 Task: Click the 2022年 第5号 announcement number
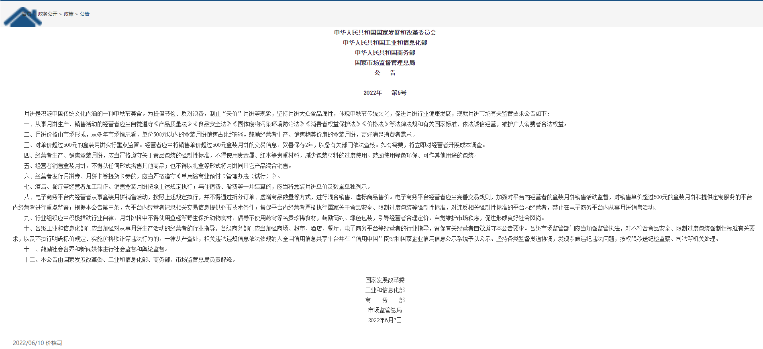[385, 93]
